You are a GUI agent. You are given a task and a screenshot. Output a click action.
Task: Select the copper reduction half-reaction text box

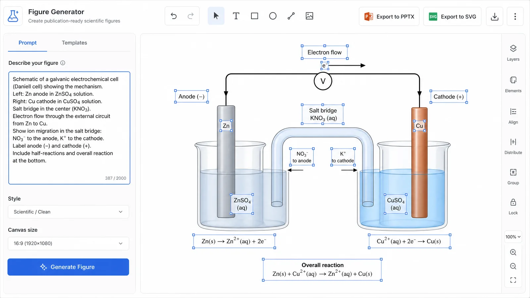pyautogui.click(x=409, y=241)
